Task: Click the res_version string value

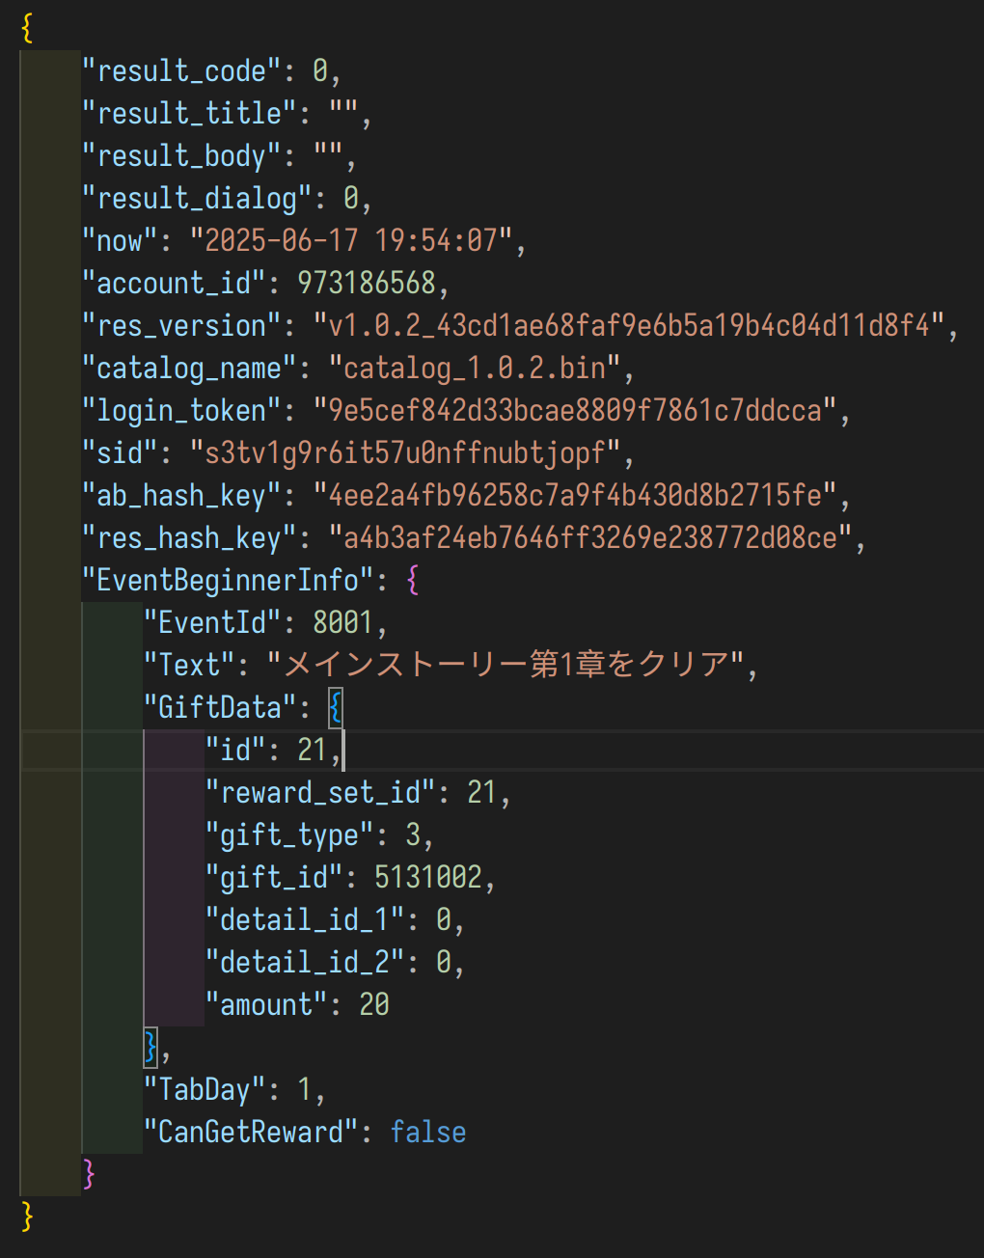Action: 629,325
